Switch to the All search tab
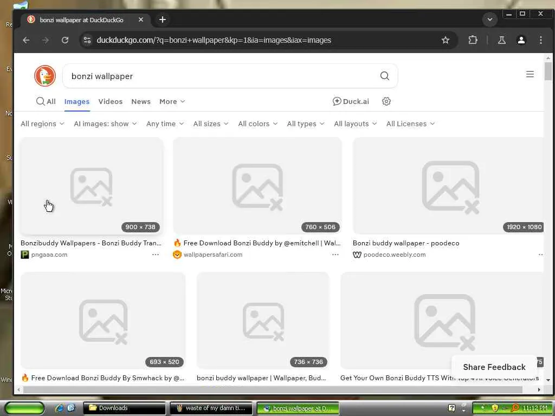Image resolution: width=555 pixels, height=416 pixels. pyautogui.click(x=46, y=101)
